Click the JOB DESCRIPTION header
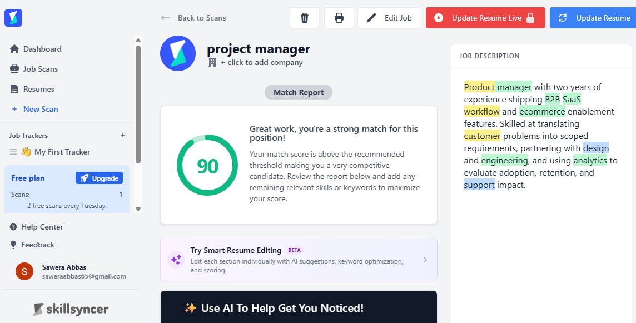This screenshot has width=636, height=323. (489, 56)
